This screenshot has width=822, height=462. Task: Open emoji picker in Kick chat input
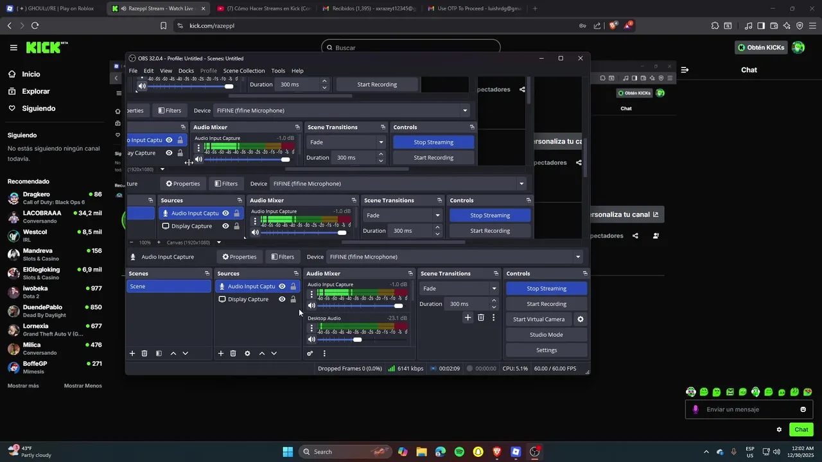(x=803, y=409)
